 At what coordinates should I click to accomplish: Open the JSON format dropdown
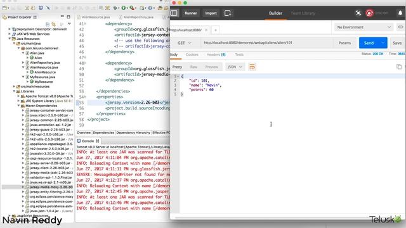click(235, 66)
